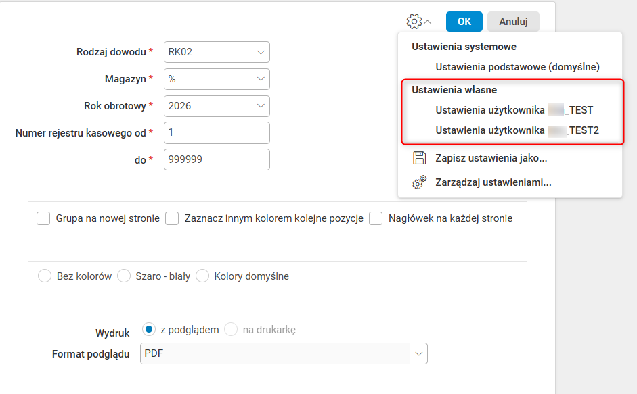
Task: Click the "Numer rejestru kasowego od" input field
Action: (x=217, y=132)
